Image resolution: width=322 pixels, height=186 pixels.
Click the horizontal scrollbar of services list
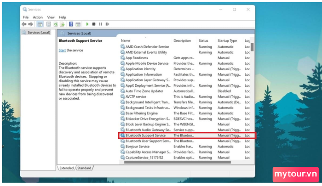tap(178, 162)
